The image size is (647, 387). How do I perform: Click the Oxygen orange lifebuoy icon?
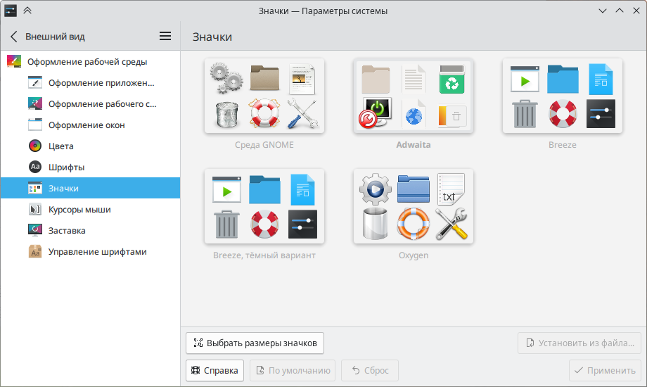pos(413,224)
